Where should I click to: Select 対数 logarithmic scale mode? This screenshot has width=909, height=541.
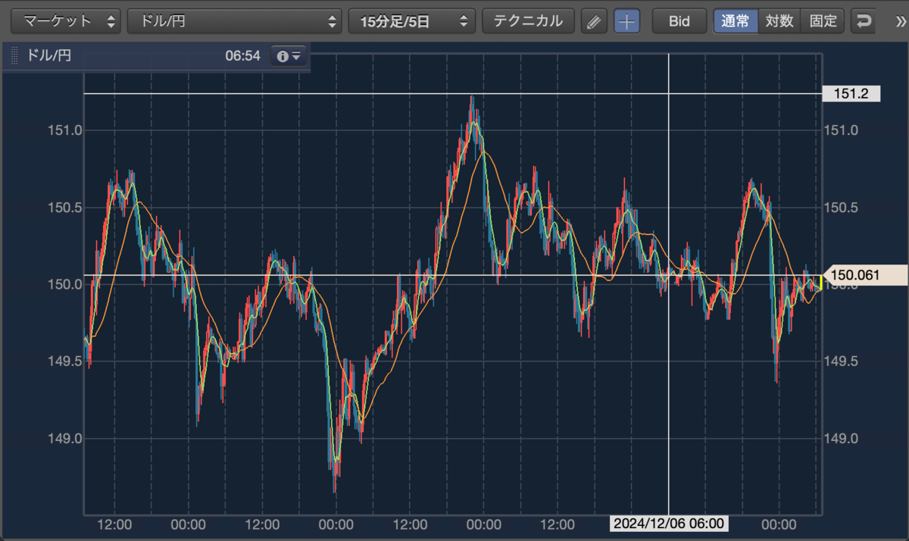coord(779,21)
